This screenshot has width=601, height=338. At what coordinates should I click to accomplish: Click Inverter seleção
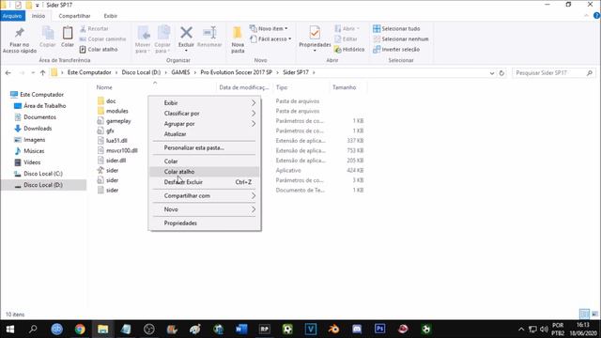(x=396, y=50)
